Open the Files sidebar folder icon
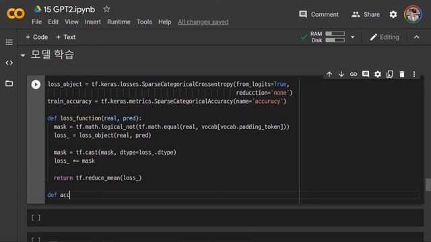 click(9, 83)
